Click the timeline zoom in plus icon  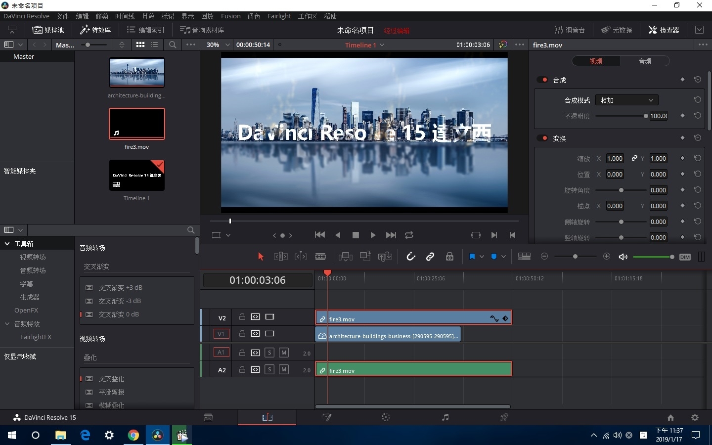pos(607,257)
